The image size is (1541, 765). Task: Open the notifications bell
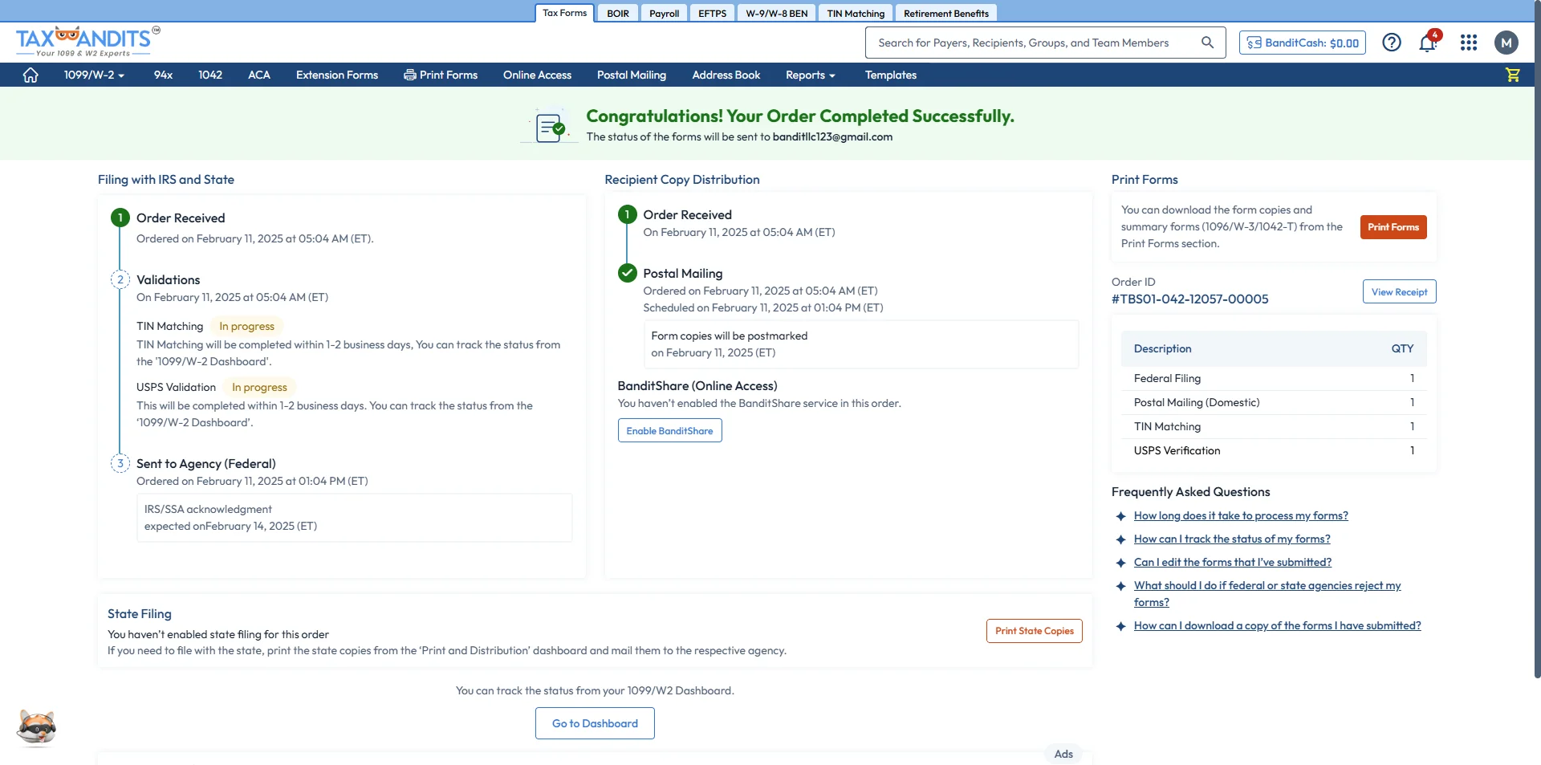(x=1428, y=43)
